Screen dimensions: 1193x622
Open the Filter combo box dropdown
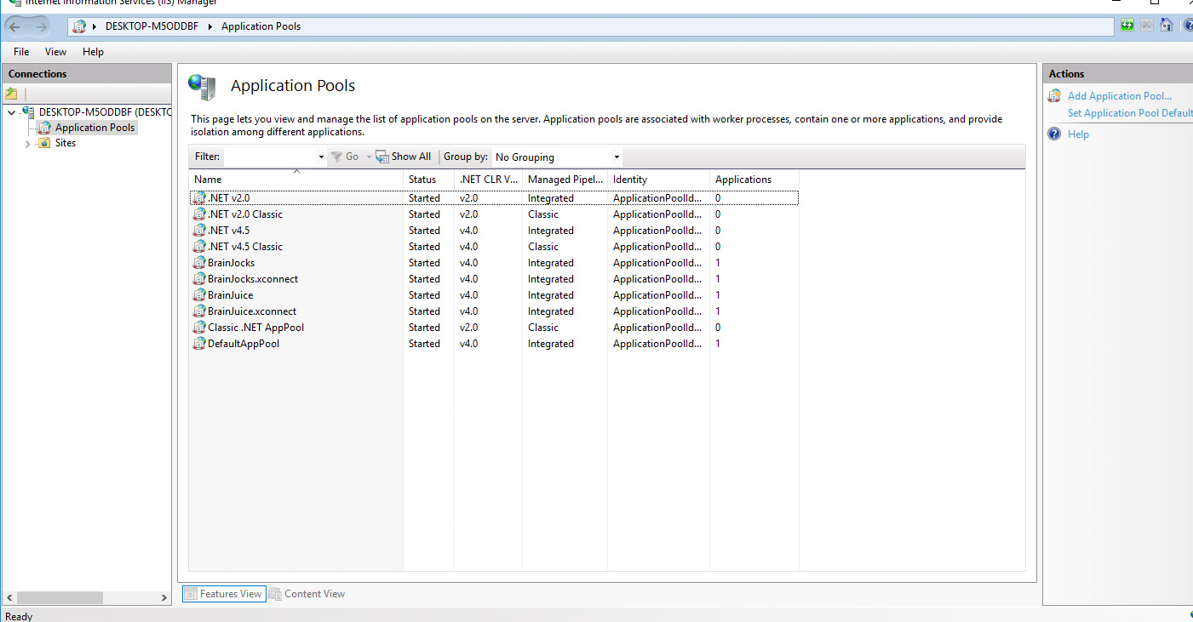pyautogui.click(x=321, y=157)
